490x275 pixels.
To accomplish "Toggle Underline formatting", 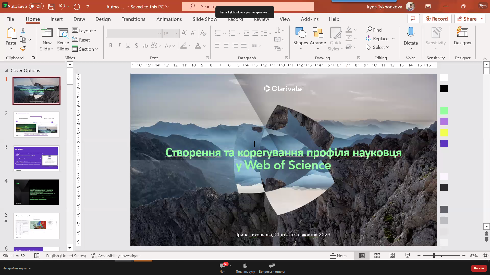I will coord(128,46).
